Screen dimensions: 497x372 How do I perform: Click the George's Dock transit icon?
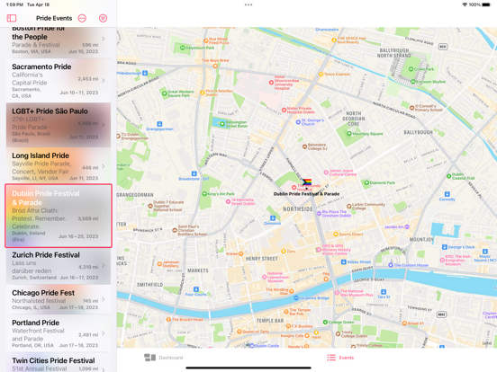(x=445, y=247)
